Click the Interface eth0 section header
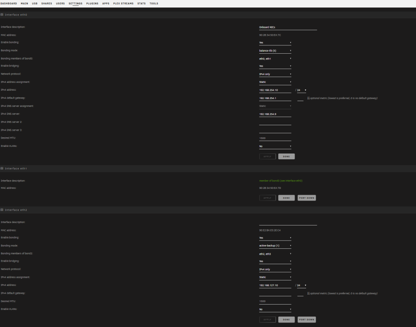Image resolution: width=416 pixels, height=327 pixels. tap(208, 15)
